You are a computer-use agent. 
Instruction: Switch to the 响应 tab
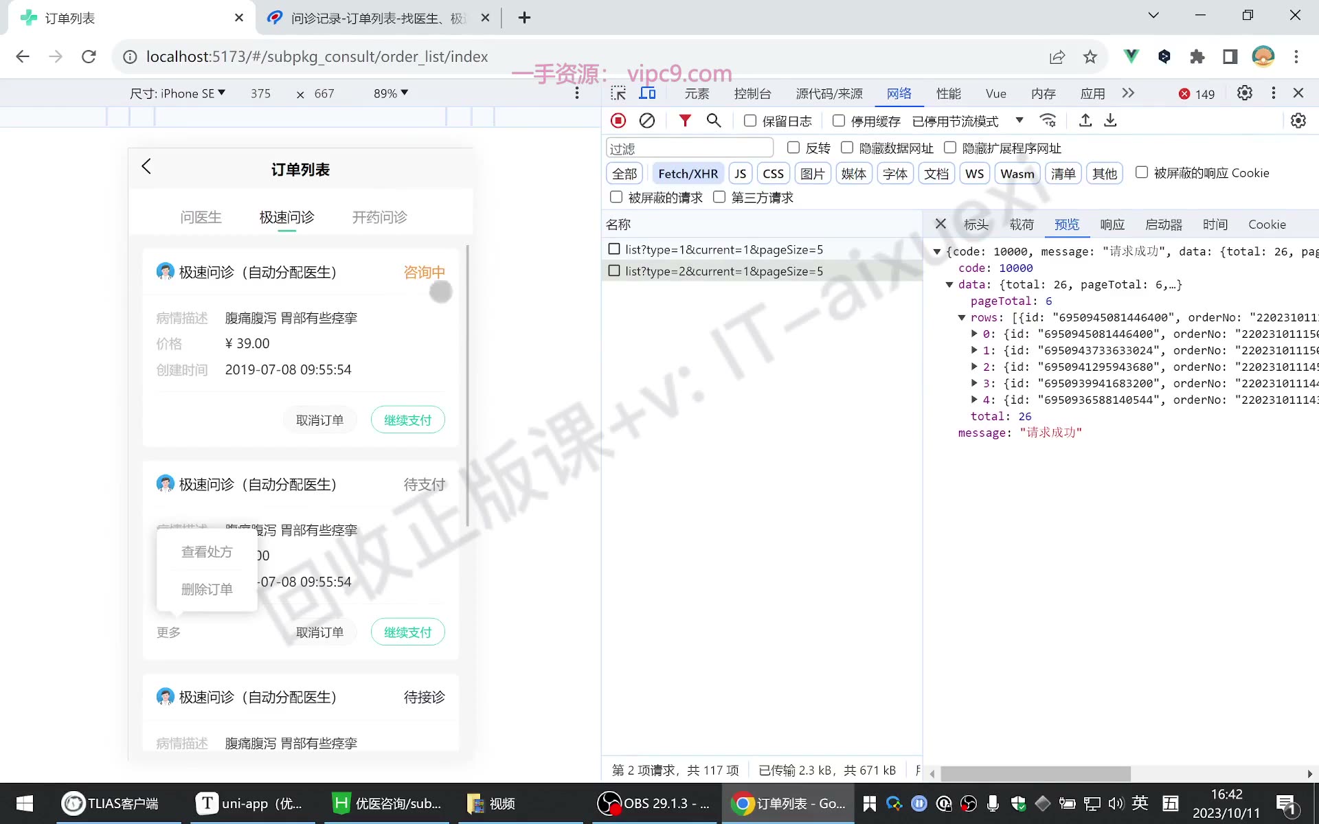[1112, 225]
